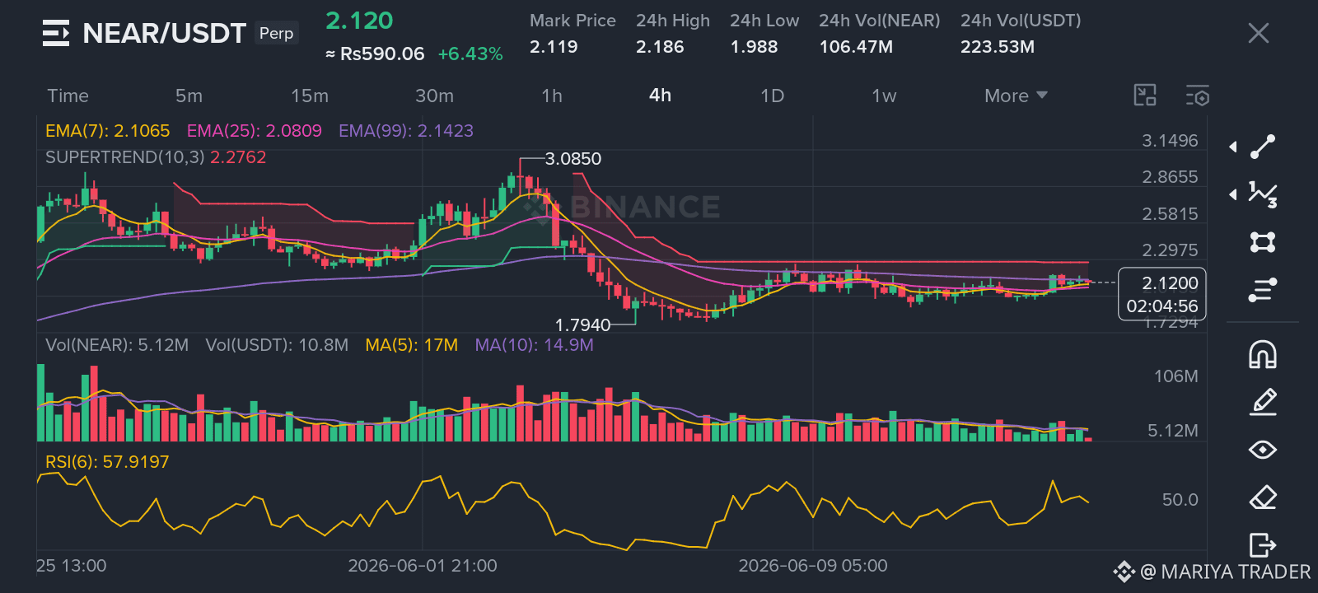Click 24h Vol(NEAR) value 106.47M

click(856, 47)
